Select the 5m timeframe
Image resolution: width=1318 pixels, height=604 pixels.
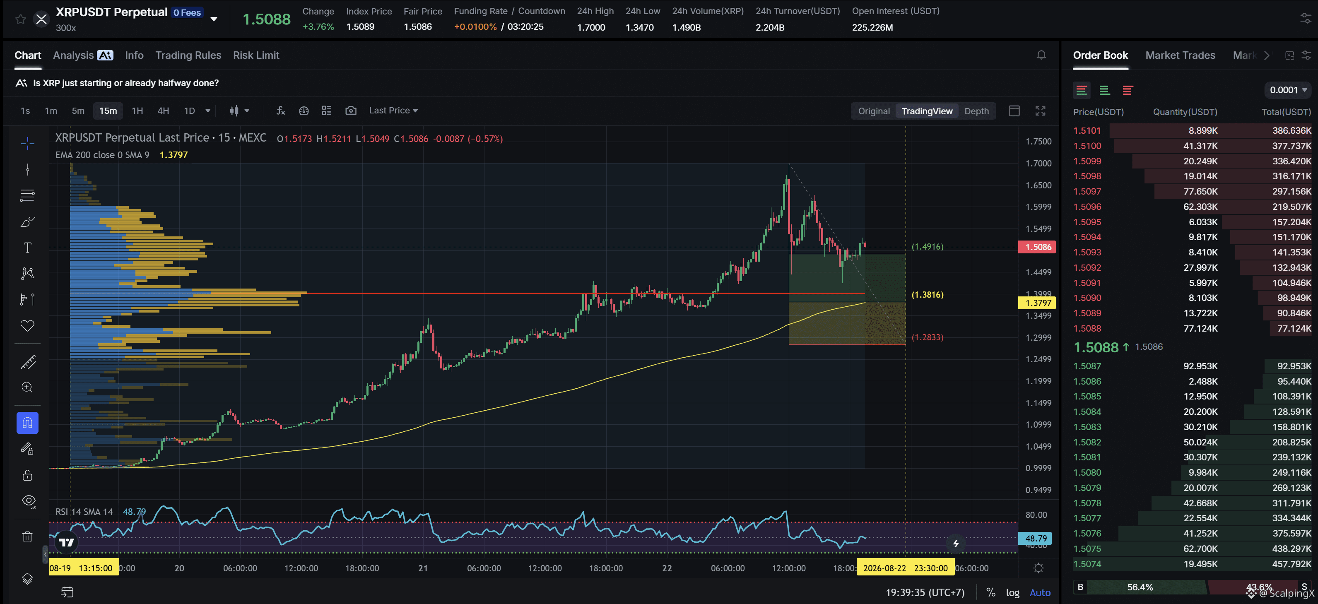[78, 111]
